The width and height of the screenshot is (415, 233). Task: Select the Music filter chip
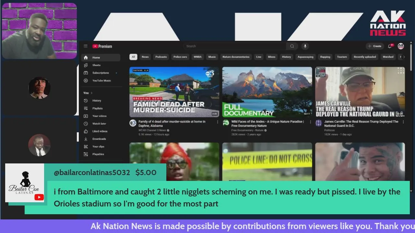click(x=212, y=57)
